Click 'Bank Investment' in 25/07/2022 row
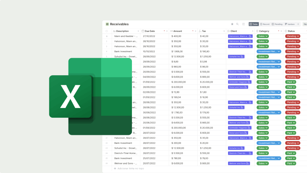Viewport: 307px width, 173px height. (x=123, y=158)
